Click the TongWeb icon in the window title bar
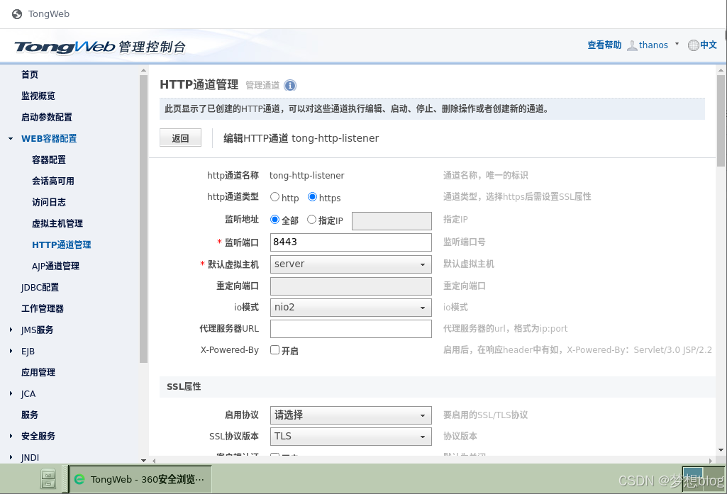Image resolution: width=727 pixels, height=494 pixels. click(x=16, y=13)
